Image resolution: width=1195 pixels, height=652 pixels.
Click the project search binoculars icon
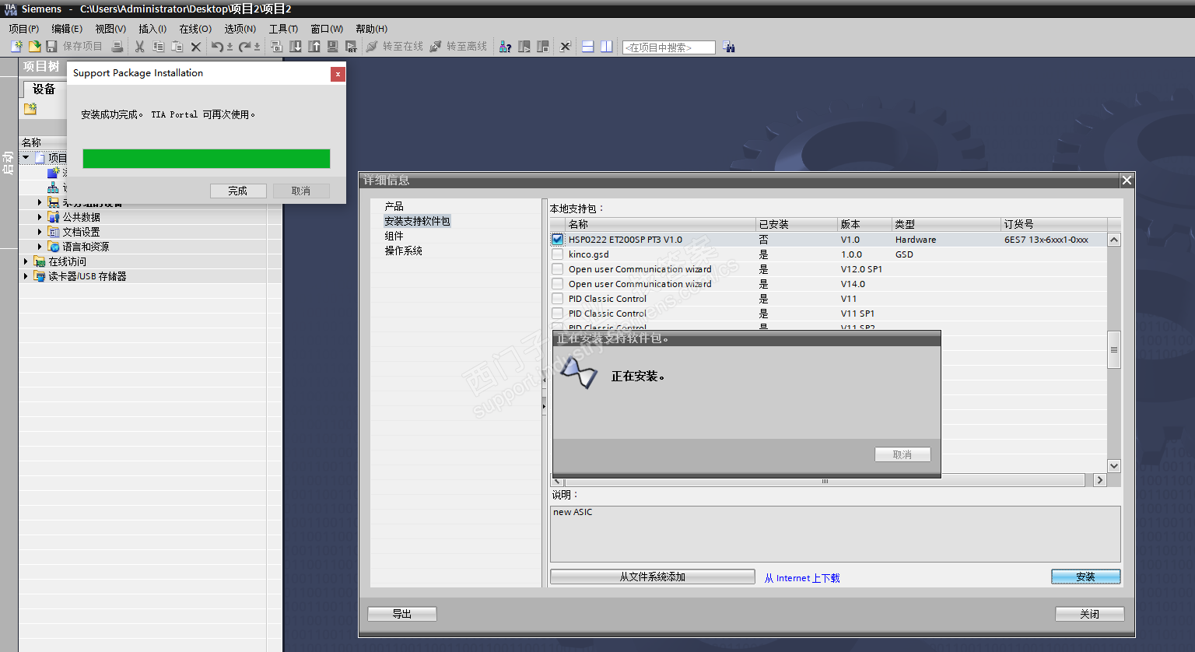(729, 47)
